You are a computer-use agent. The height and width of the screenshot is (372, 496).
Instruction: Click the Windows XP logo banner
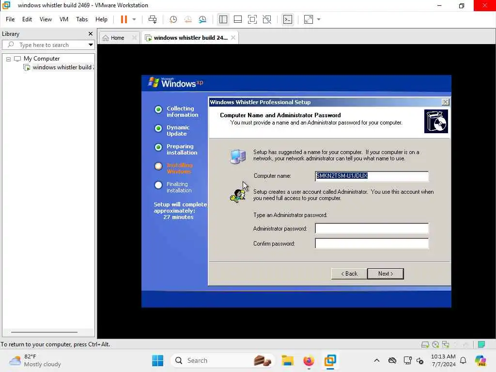175,83
